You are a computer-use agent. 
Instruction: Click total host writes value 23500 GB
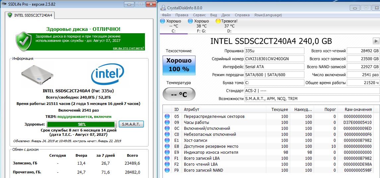pos(363,59)
